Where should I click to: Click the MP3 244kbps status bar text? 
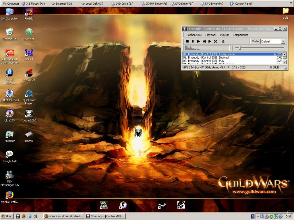[204, 67]
